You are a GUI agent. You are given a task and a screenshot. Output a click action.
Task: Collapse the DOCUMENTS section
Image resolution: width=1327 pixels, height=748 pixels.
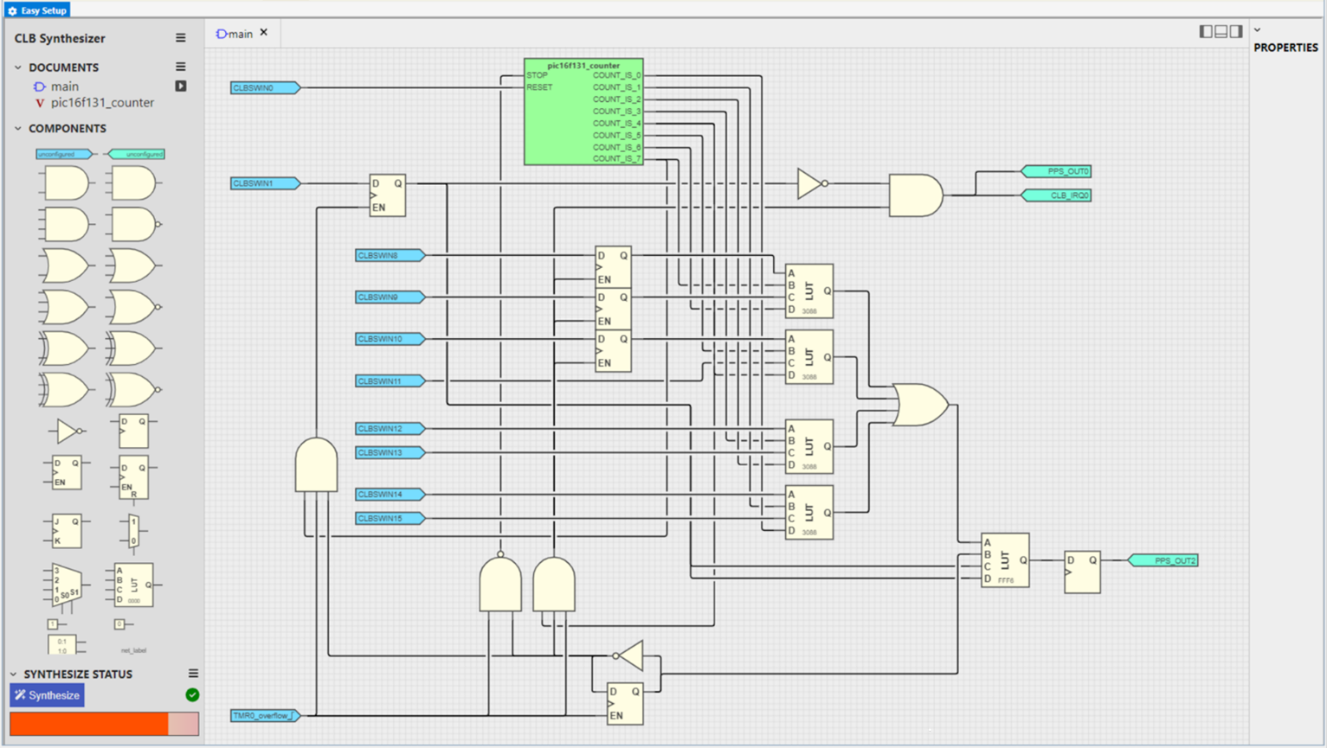tap(18, 67)
